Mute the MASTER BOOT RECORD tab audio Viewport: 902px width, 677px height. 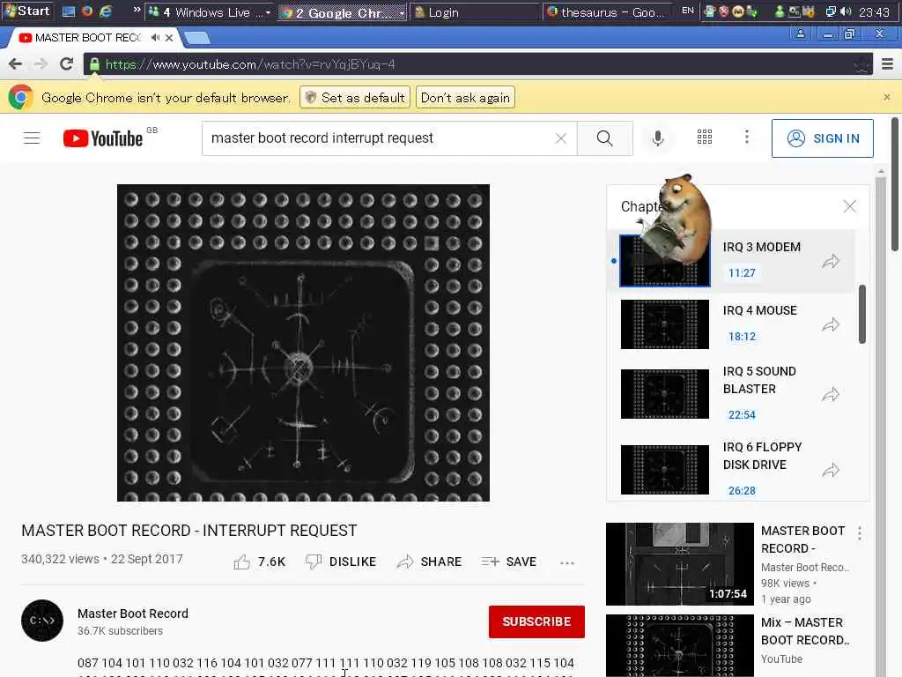pyautogui.click(x=155, y=37)
